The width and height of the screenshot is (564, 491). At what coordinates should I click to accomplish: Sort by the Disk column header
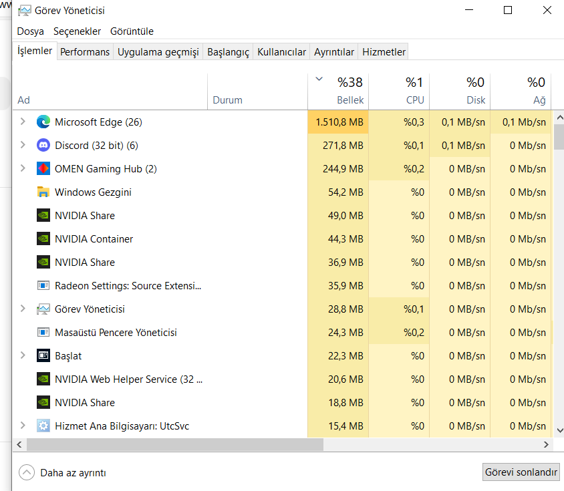(x=460, y=92)
